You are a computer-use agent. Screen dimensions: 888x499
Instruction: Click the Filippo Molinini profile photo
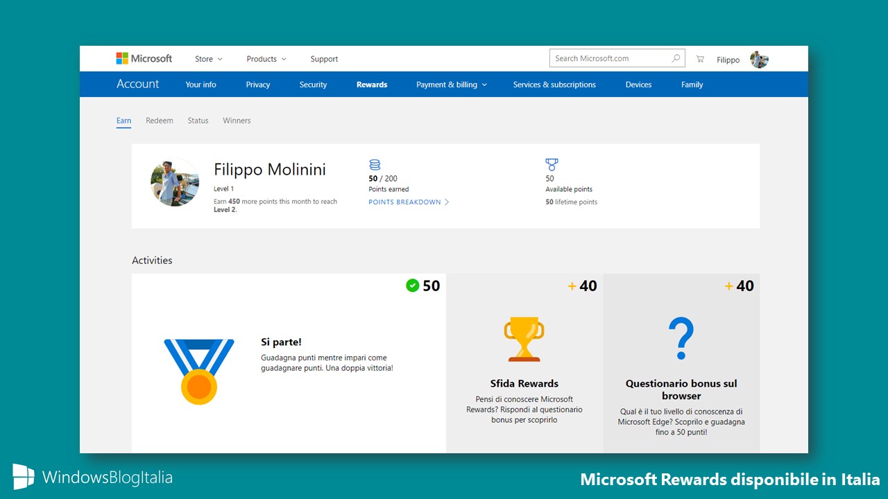tap(175, 182)
